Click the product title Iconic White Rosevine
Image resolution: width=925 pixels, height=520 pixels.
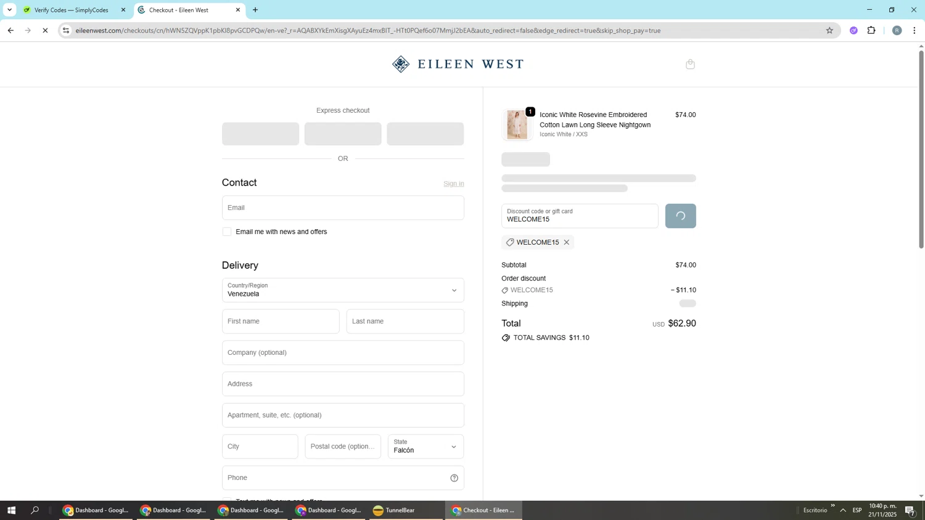595,120
